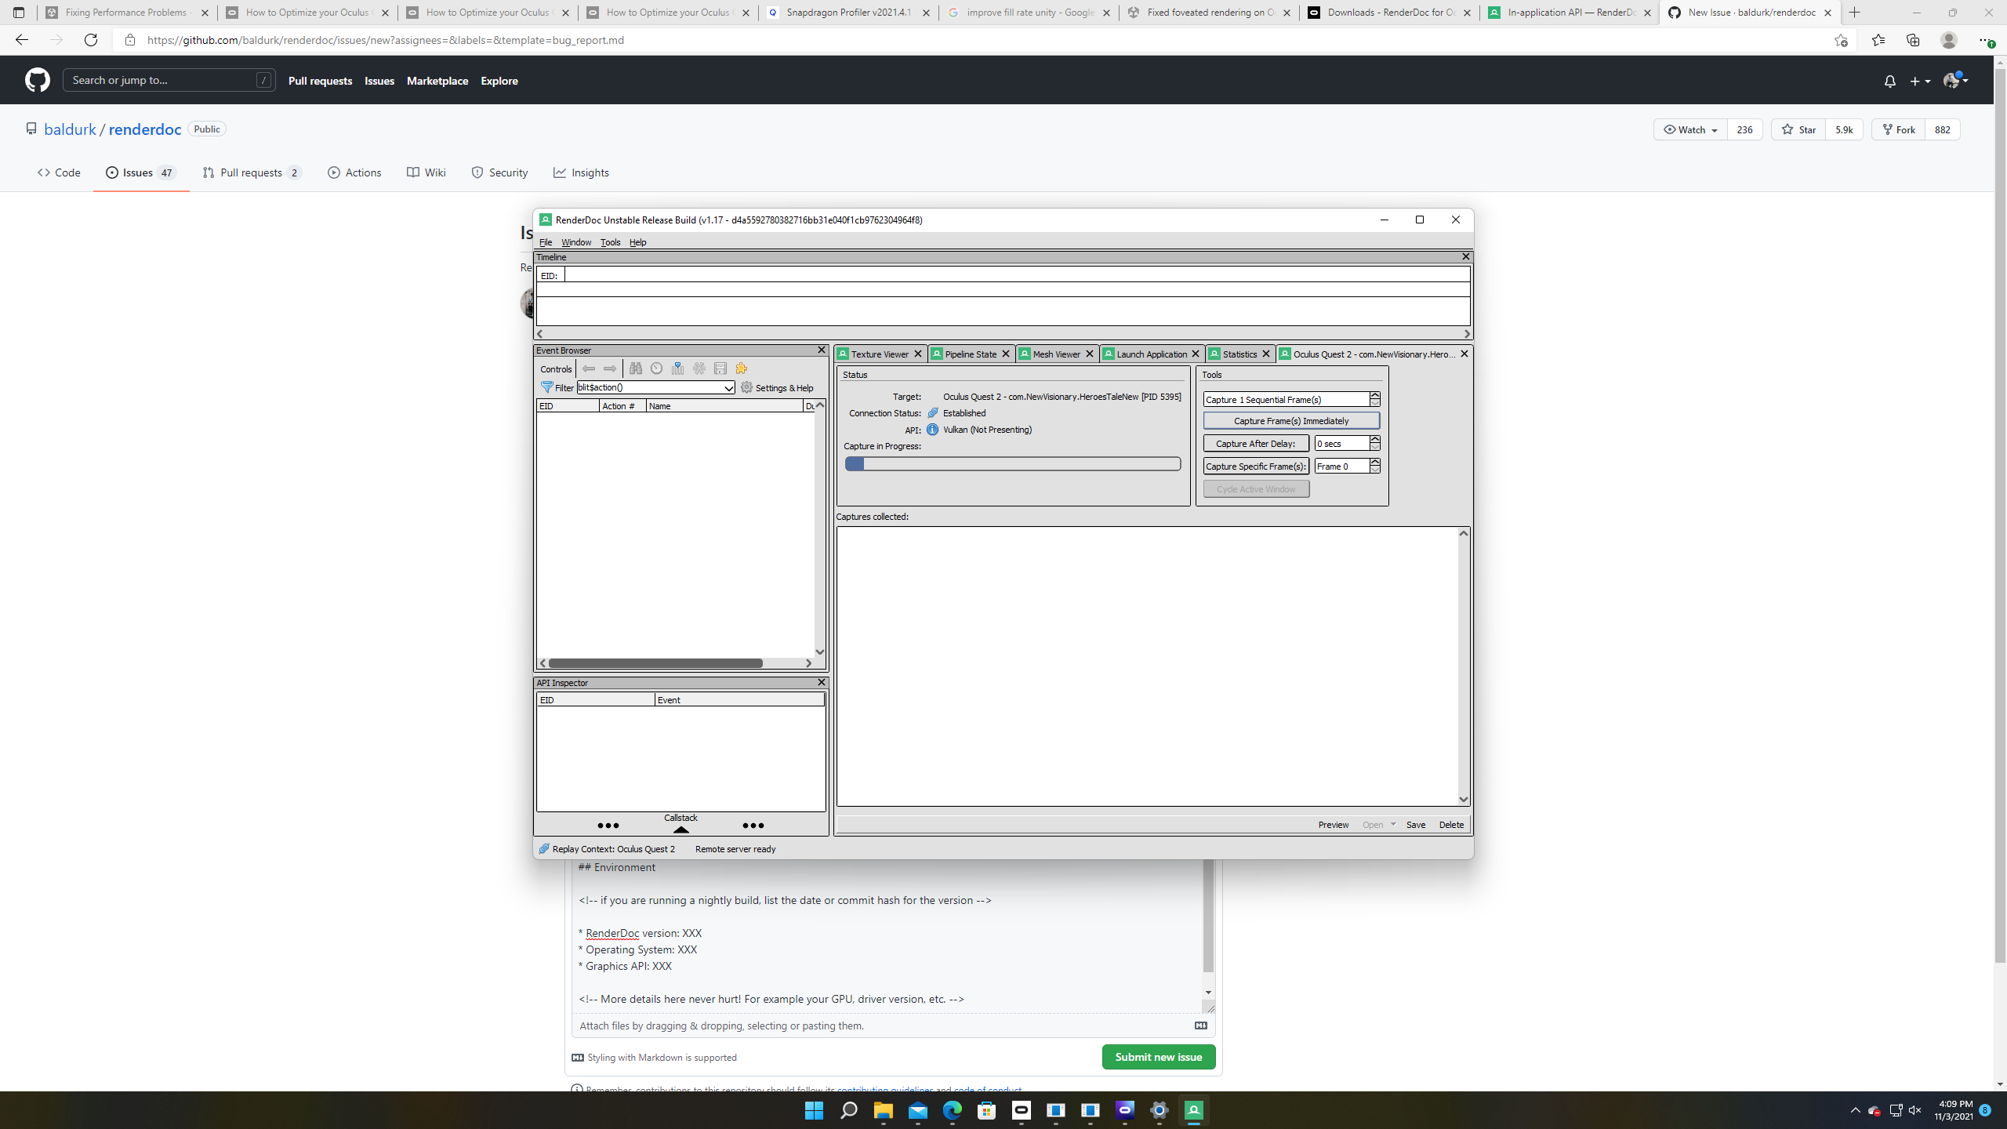
Task: Open the Tools menu in RenderDoc
Action: (x=611, y=242)
